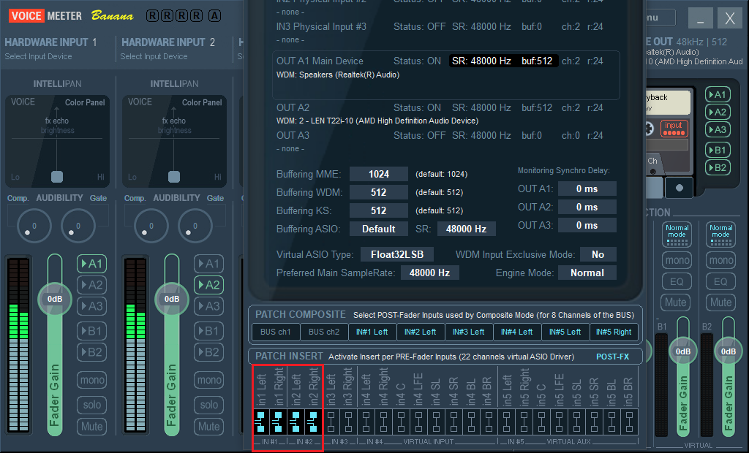Enable the in4 Left patch insert icon
Viewport: 749px width, 453px height.
pos(366,422)
